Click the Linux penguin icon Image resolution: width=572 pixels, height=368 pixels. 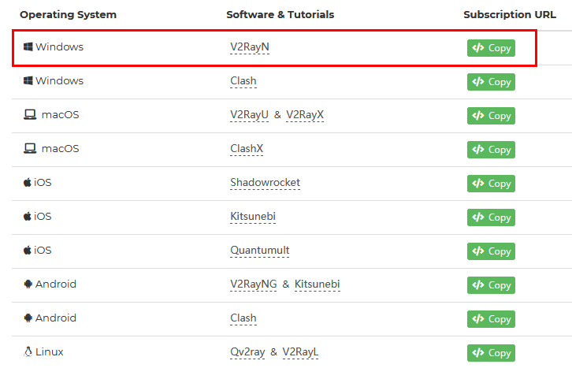[28, 352]
